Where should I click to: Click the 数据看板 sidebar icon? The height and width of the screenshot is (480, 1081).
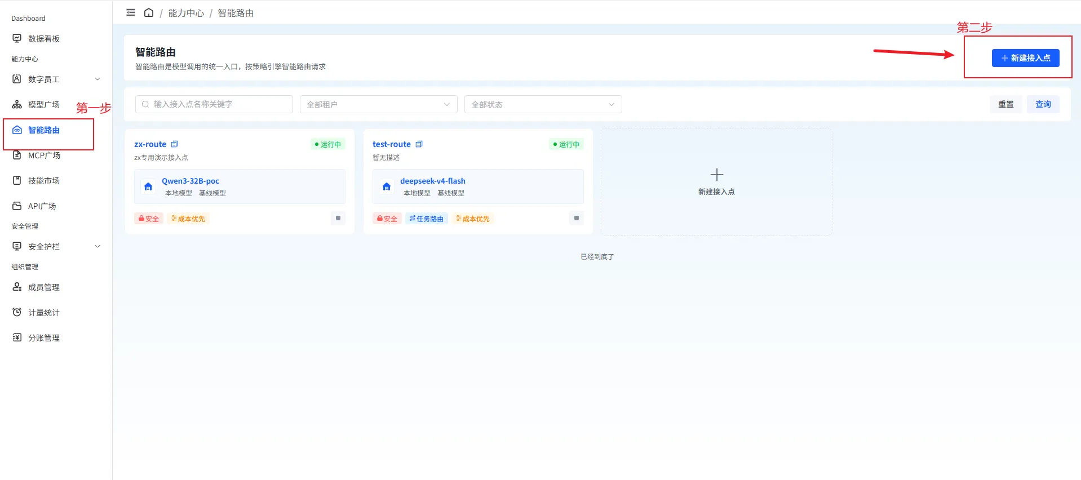[x=17, y=38]
